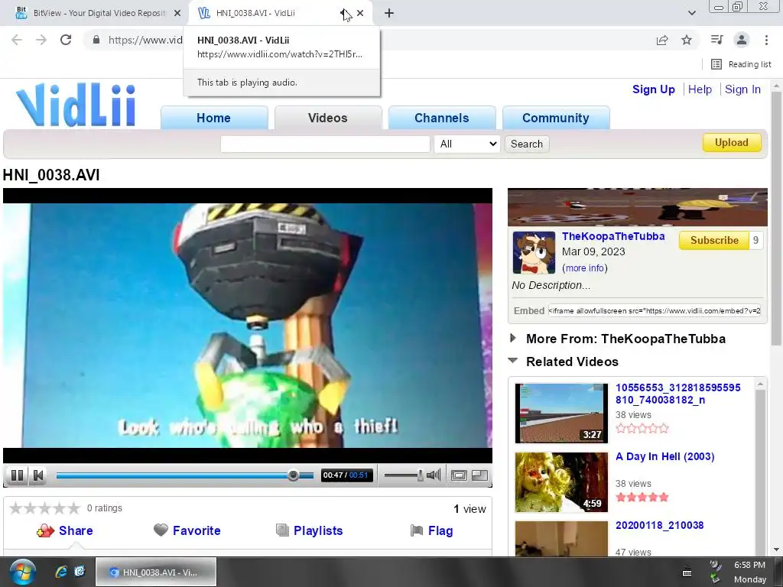Switch to the Videos tab

point(327,118)
